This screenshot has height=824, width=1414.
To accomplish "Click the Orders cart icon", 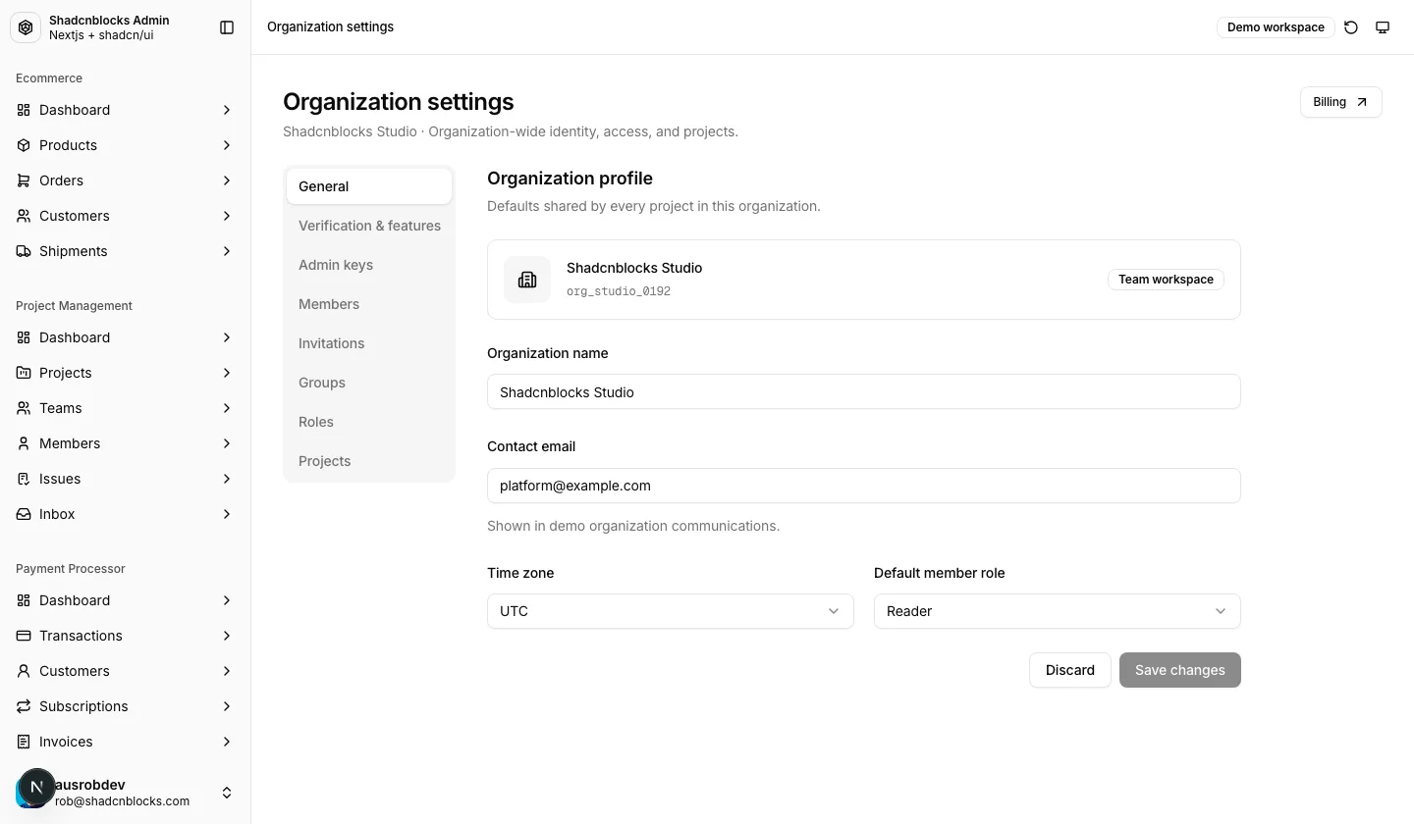I will tap(24, 180).
